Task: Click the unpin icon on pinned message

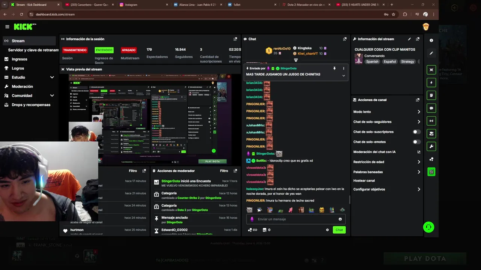Action: [334, 69]
